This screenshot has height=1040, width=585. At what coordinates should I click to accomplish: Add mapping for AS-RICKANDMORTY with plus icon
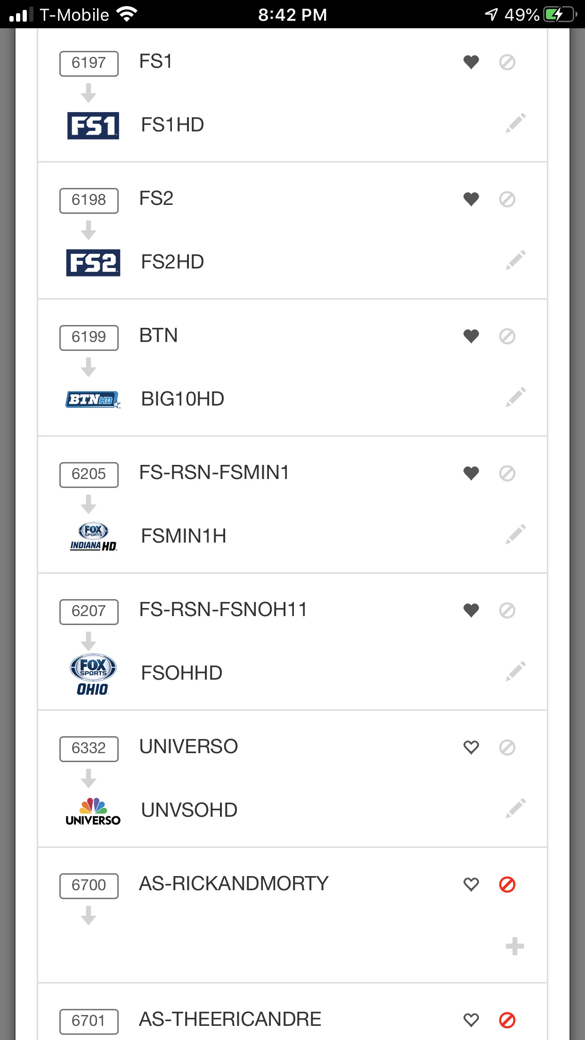[514, 946]
